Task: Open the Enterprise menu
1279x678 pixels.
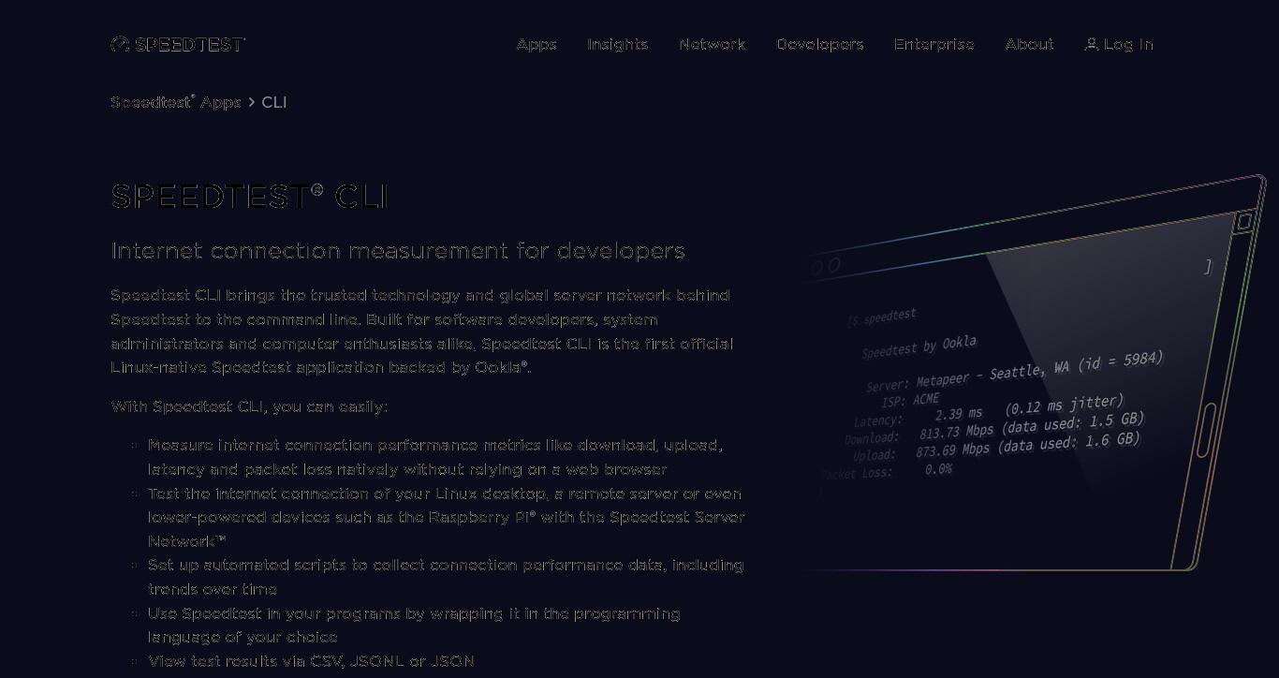Action: tap(934, 44)
